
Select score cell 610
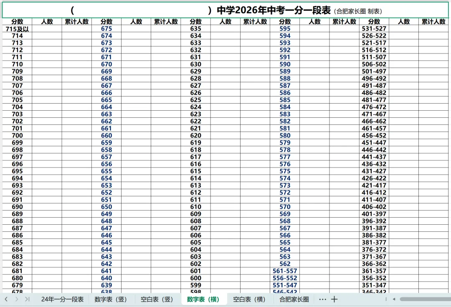195,207
